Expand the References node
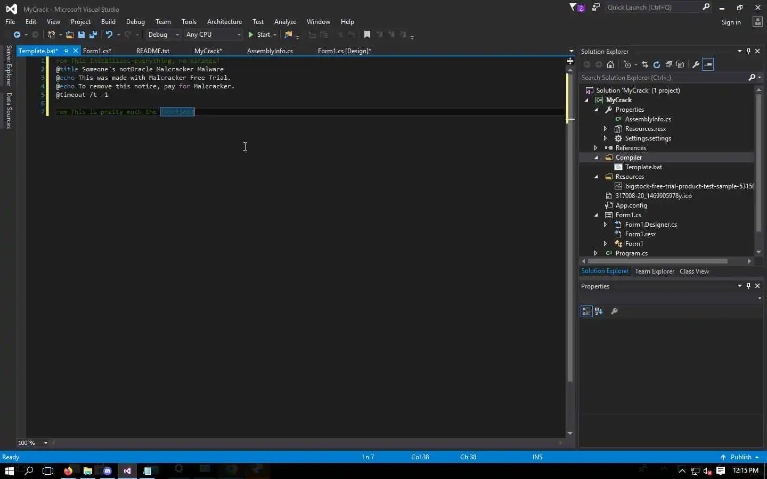 coord(596,148)
